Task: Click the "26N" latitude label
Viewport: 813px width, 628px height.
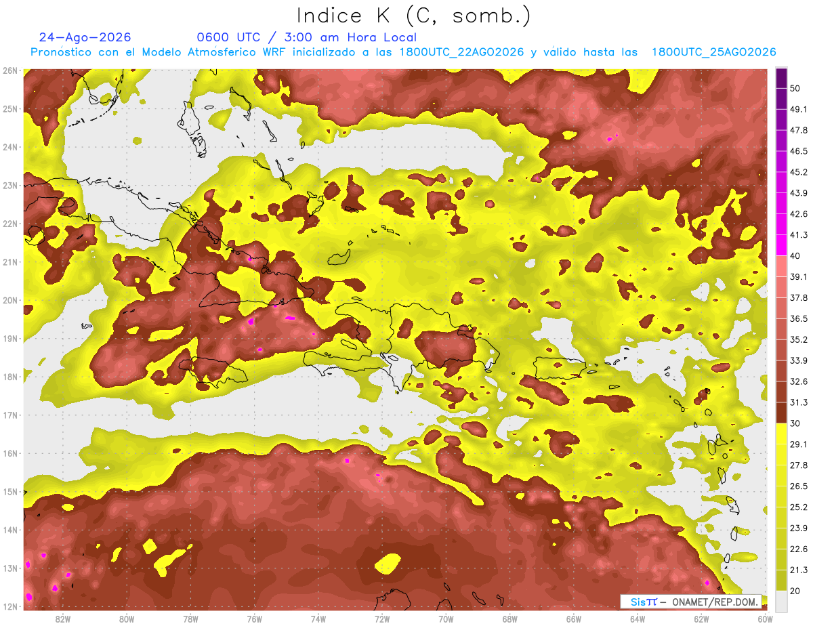Action: (x=11, y=70)
